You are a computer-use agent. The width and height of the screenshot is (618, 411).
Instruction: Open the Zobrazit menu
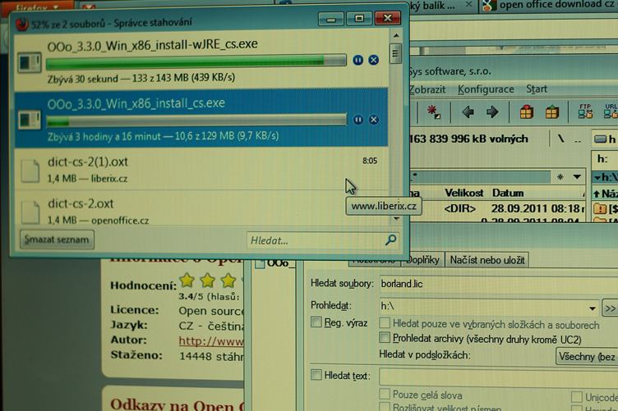(427, 89)
